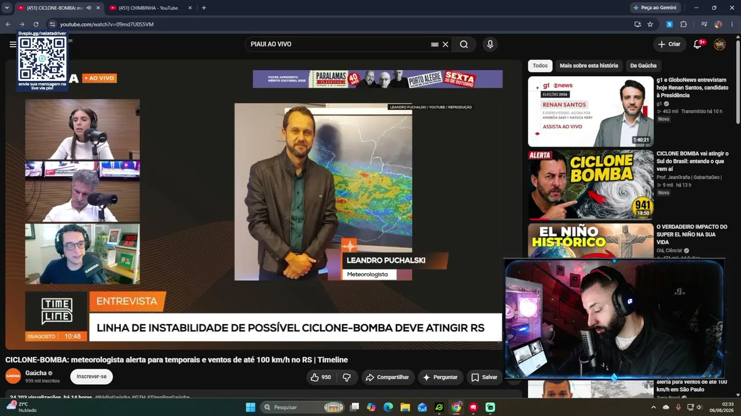Open the g1 e GloboNews entrevistam video title
Viewport: 741px width, 416px height.
(x=692, y=88)
